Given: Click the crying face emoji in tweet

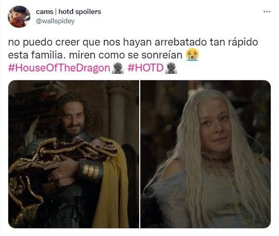Looking at the screenshot, I should 192,54.
